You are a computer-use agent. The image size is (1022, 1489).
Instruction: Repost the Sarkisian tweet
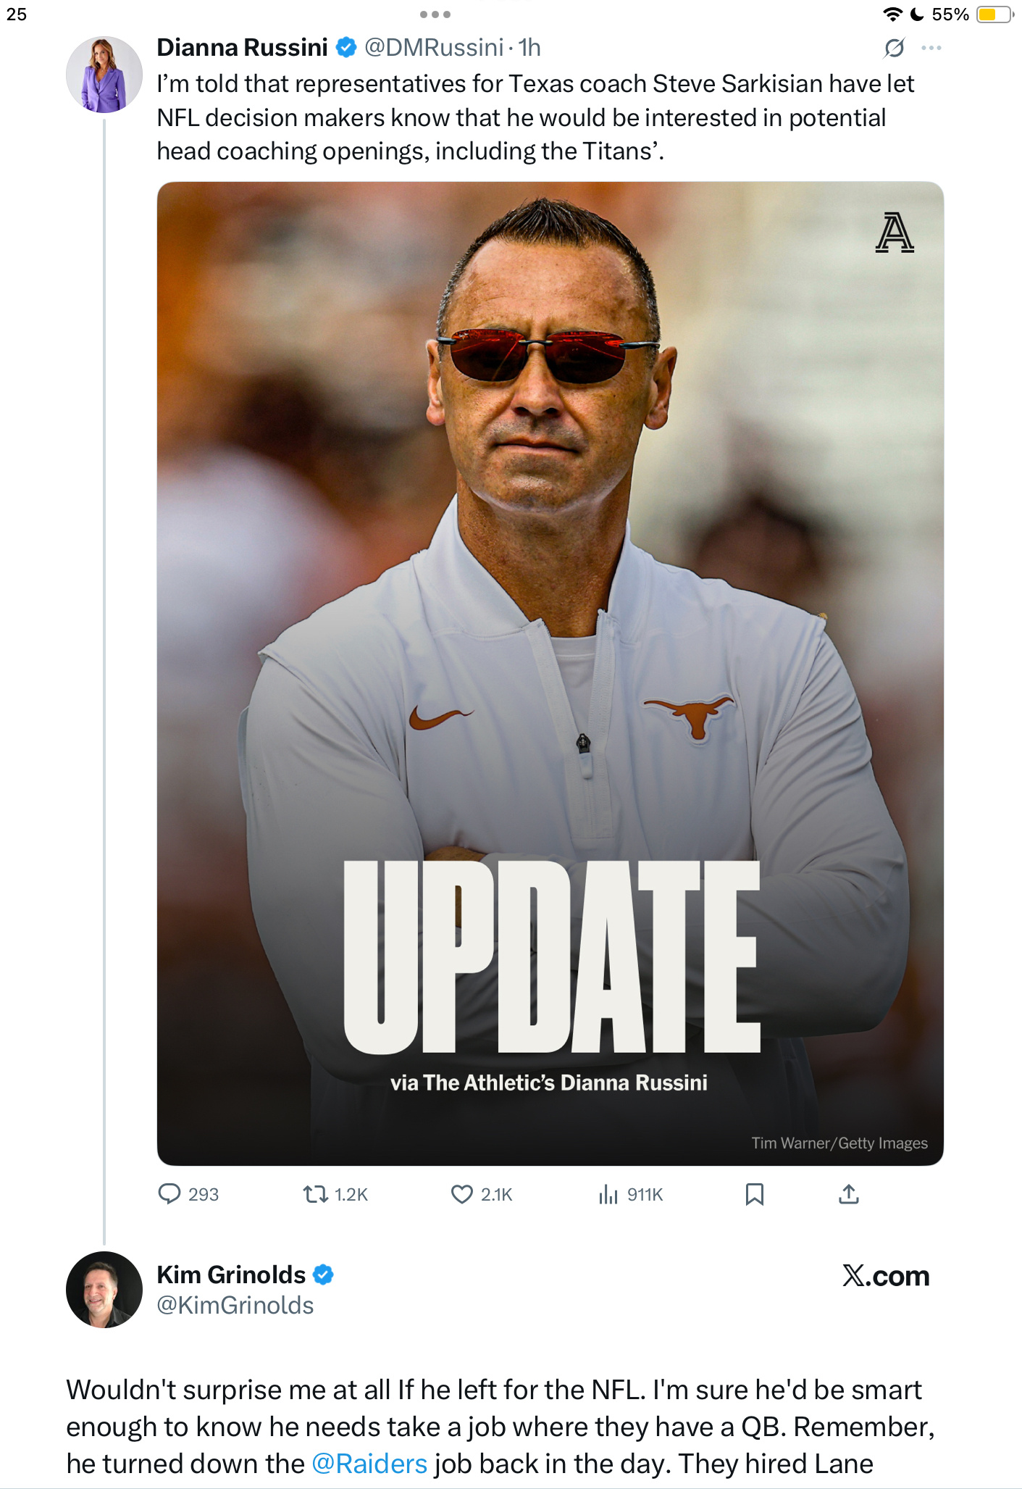pos(316,1193)
